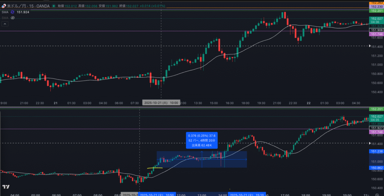The image size is (384, 196).
Task: Click purple 151.746 price label in top chart
Action: point(376,34)
